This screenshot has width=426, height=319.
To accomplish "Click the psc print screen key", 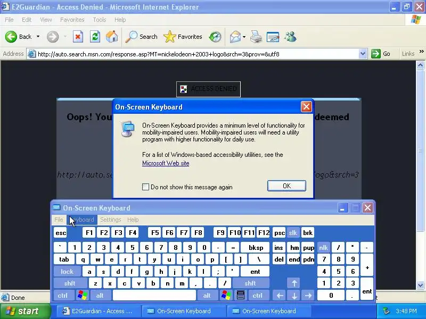I will point(279,233).
